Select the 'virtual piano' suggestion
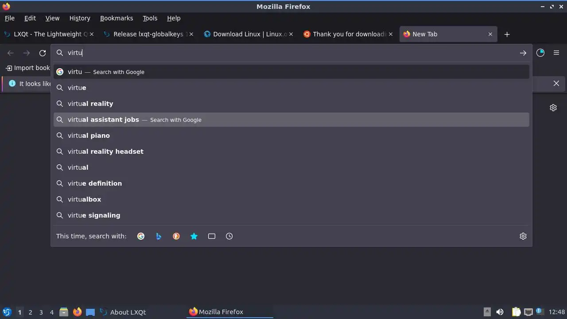Screen dimensions: 567x319 (291, 136)
